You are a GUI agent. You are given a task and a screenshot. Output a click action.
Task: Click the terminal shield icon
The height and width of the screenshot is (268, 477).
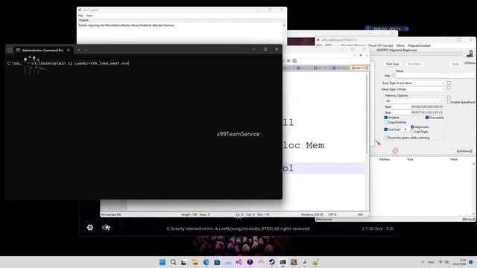(x=10, y=50)
